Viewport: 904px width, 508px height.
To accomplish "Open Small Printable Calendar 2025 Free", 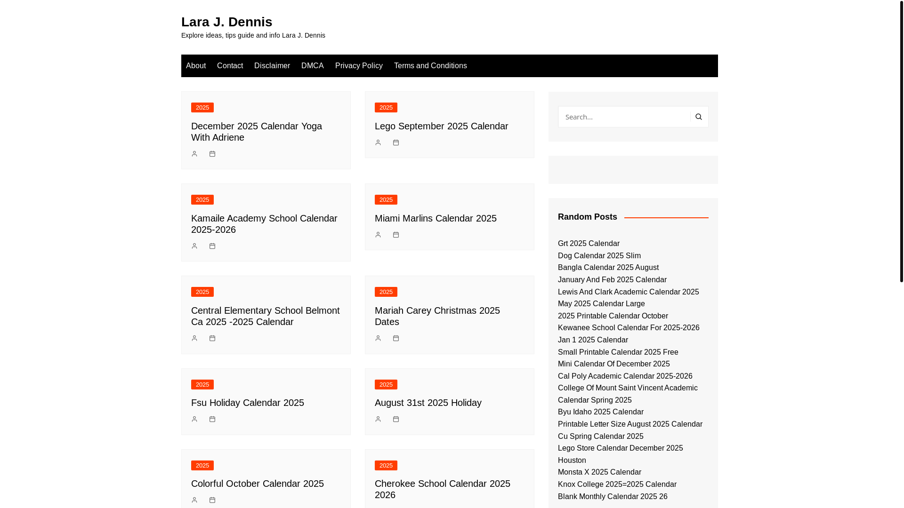I will coord(618,352).
